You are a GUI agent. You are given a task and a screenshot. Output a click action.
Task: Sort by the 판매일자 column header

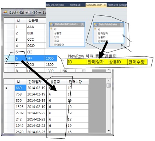coord(35,82)
